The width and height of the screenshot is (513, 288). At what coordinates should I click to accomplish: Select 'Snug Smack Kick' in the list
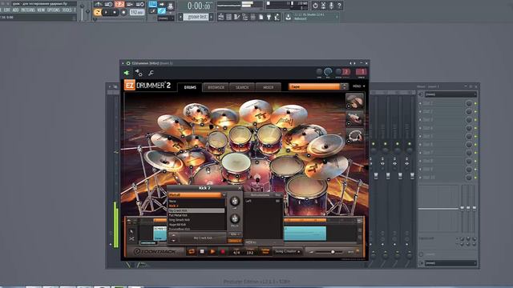point(196,220)
